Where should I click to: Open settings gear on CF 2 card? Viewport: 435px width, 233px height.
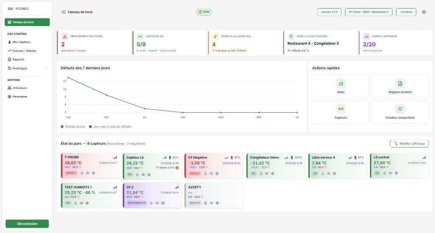click(163, 203)
